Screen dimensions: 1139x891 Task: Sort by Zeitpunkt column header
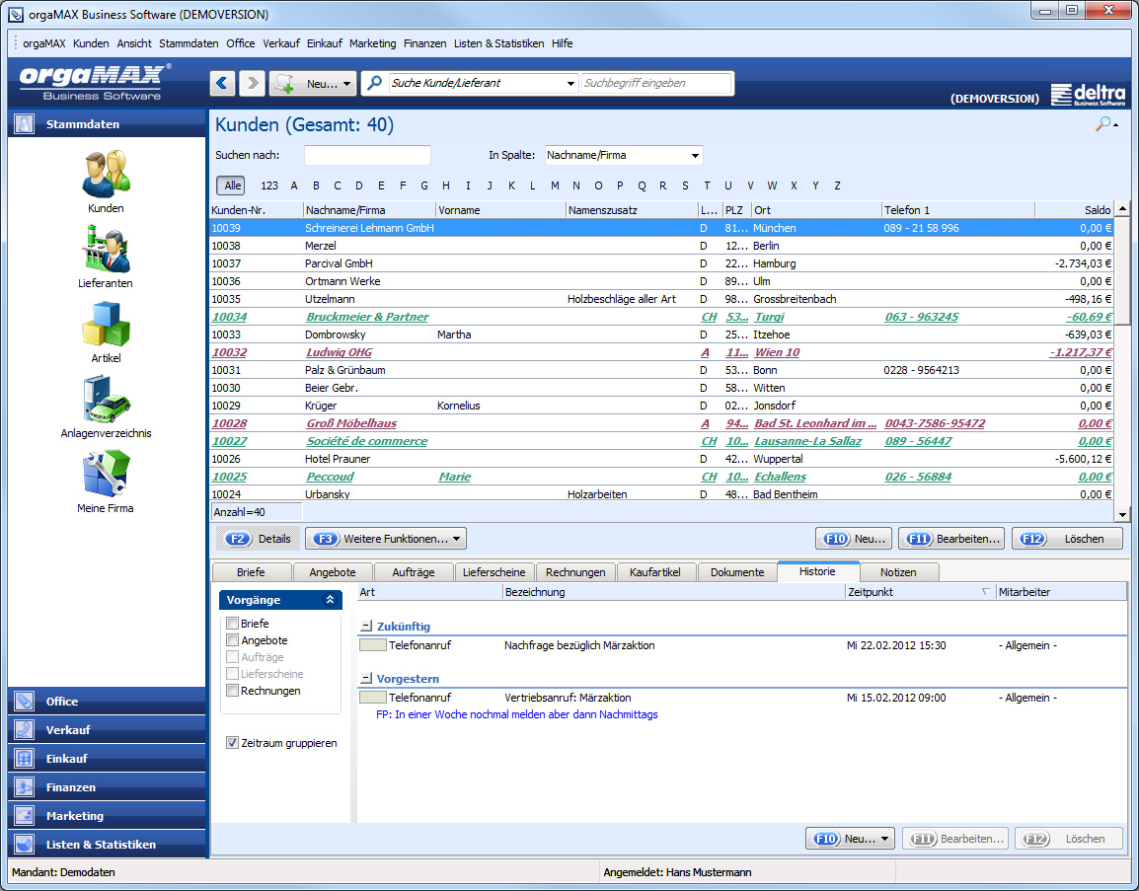point(920,592)
